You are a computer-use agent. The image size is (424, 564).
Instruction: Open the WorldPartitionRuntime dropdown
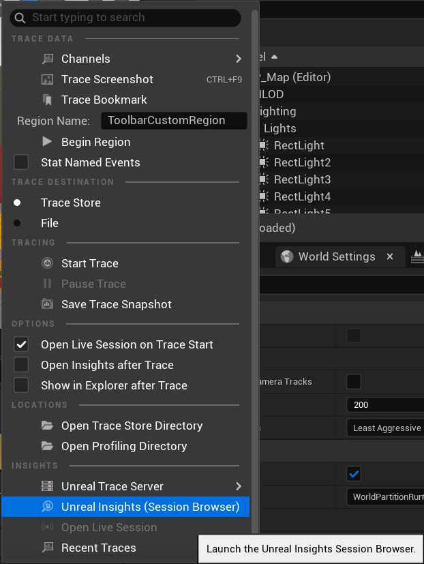tap(385, 496)
